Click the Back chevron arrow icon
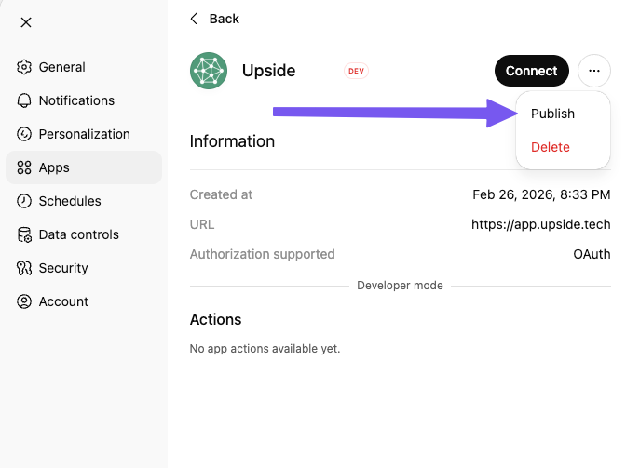The height and width of the screenshot is (468, 626). click(194, 19)
